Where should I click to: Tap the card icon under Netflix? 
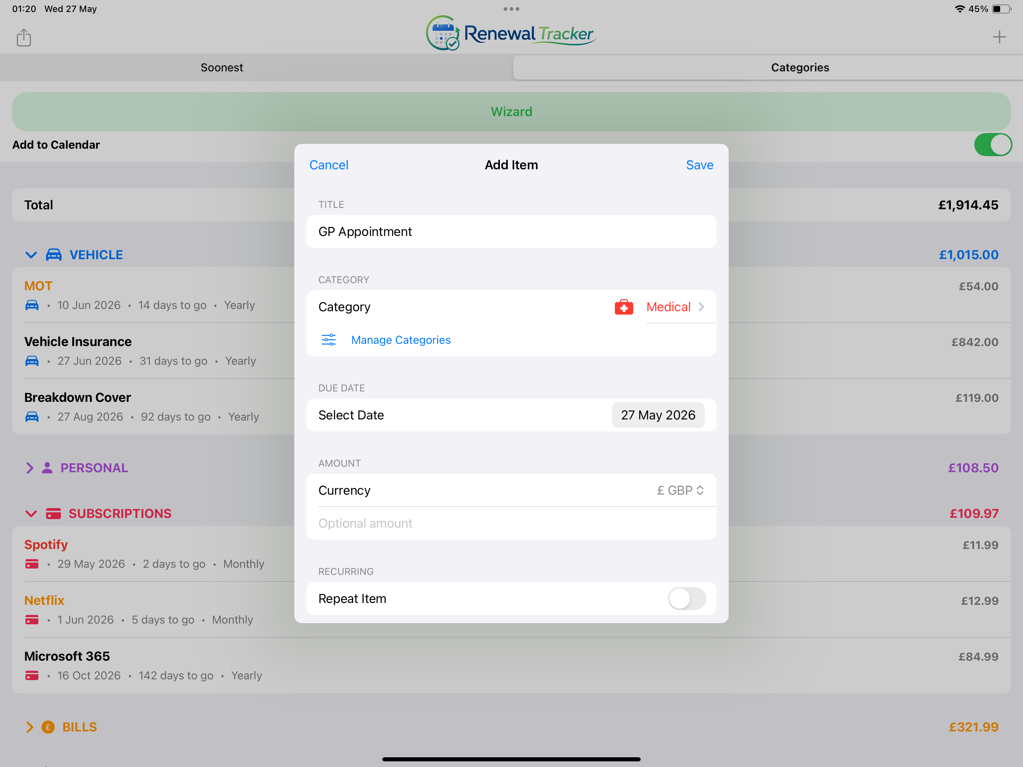point(32,620)
